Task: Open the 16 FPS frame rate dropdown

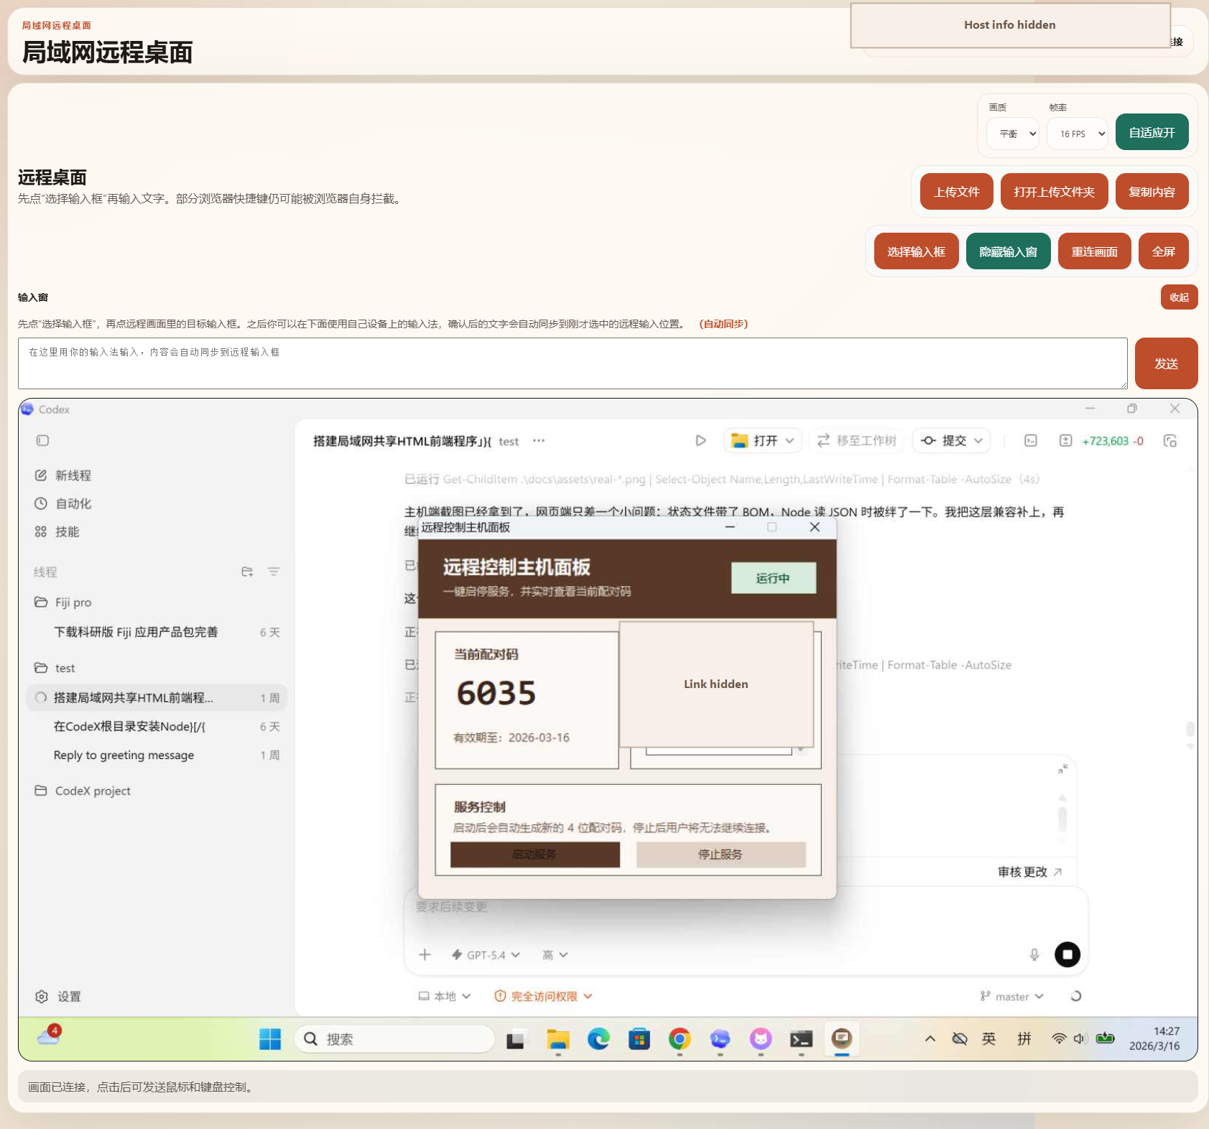Action: click(1076, 134)
